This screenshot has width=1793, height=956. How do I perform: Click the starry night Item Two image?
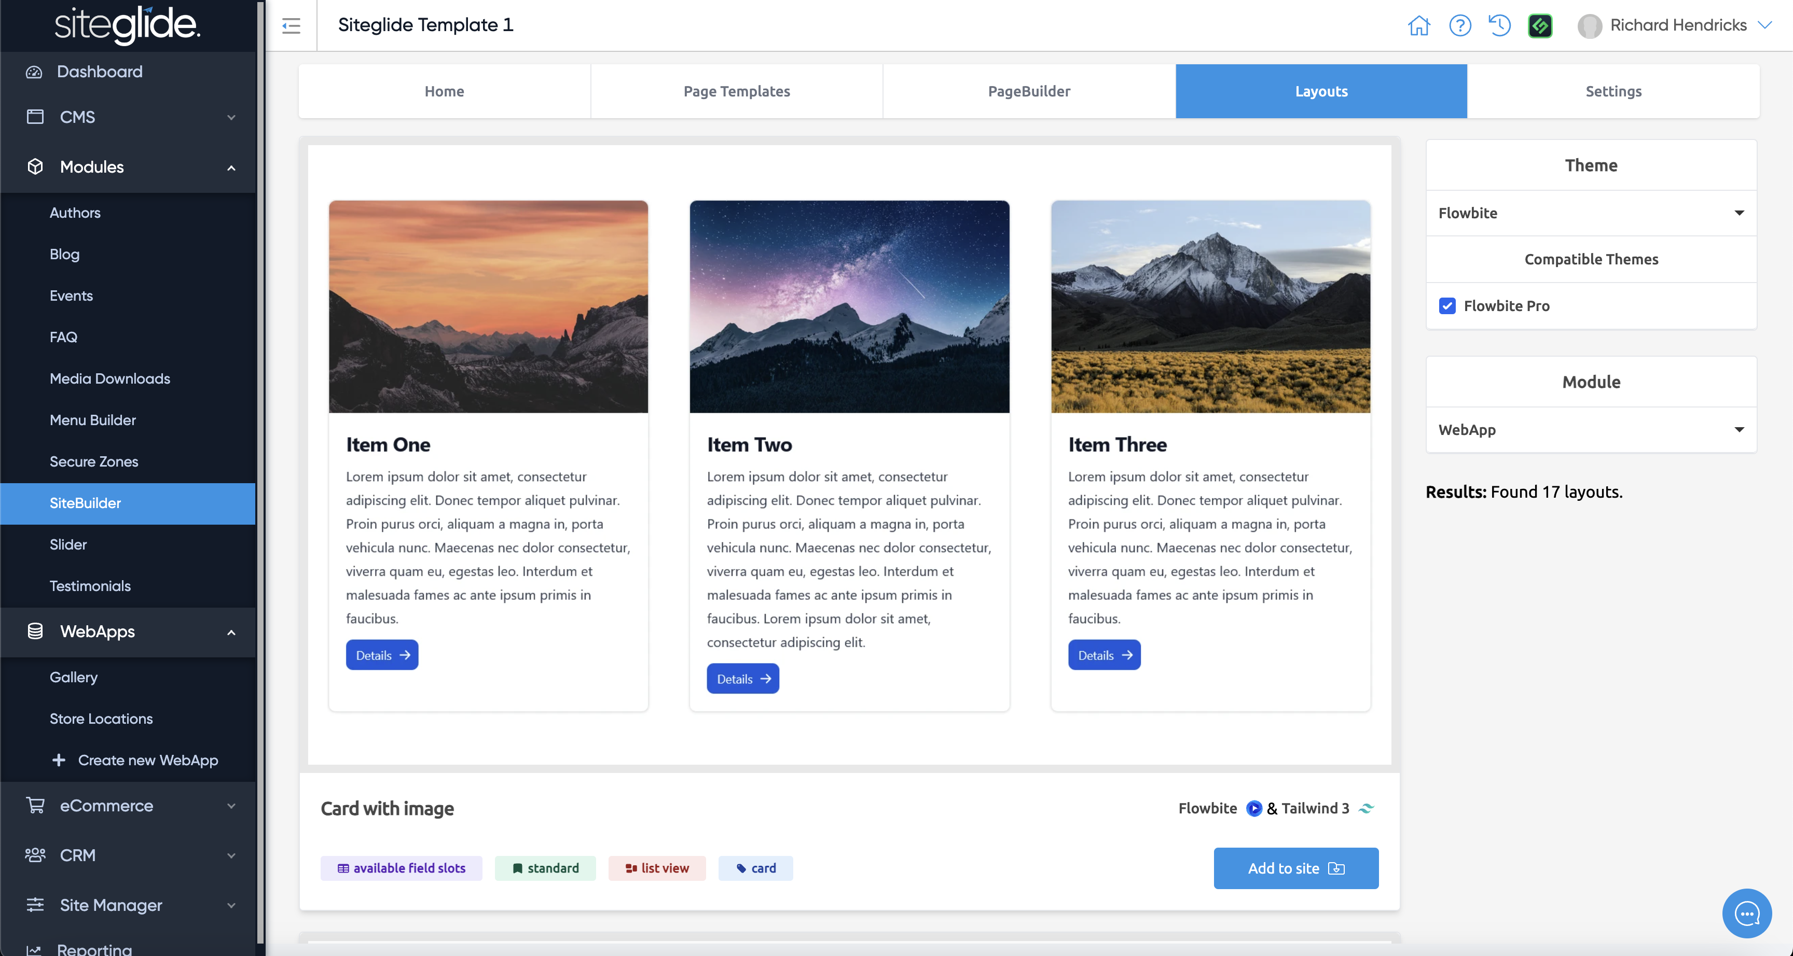pyautogui.click(x=849, y=306)
